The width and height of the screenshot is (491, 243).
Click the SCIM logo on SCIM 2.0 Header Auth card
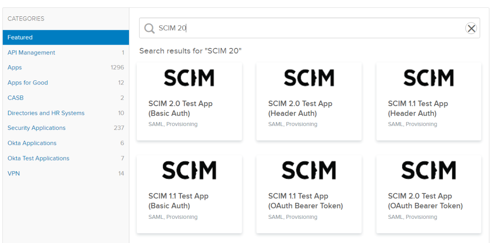(309, 78)
